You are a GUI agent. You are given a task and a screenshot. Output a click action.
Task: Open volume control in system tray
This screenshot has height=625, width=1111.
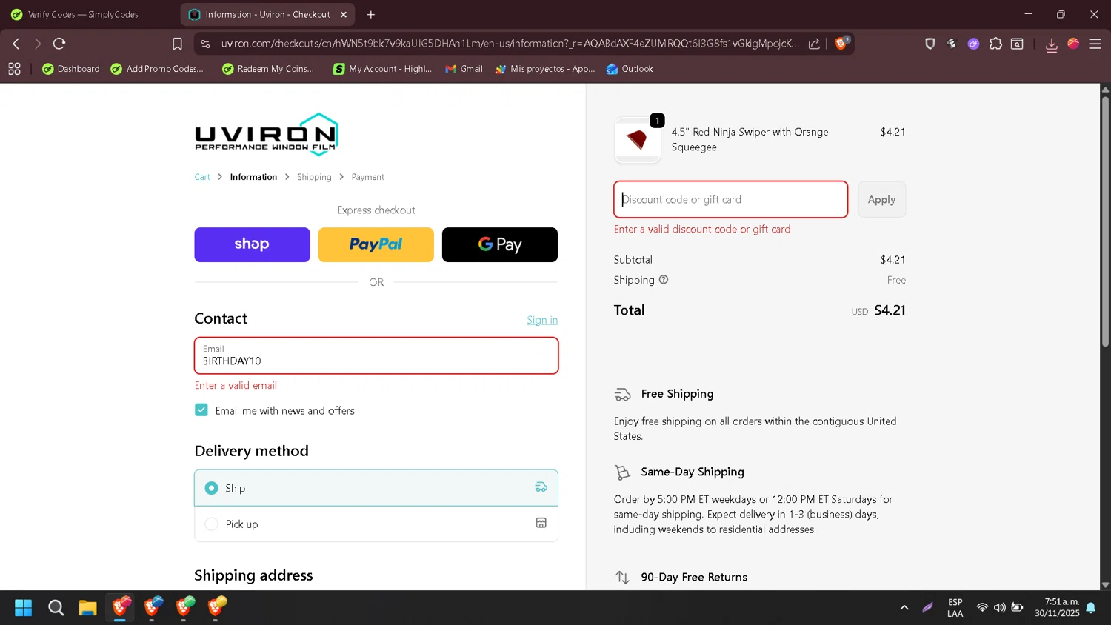coord(1000,608)
